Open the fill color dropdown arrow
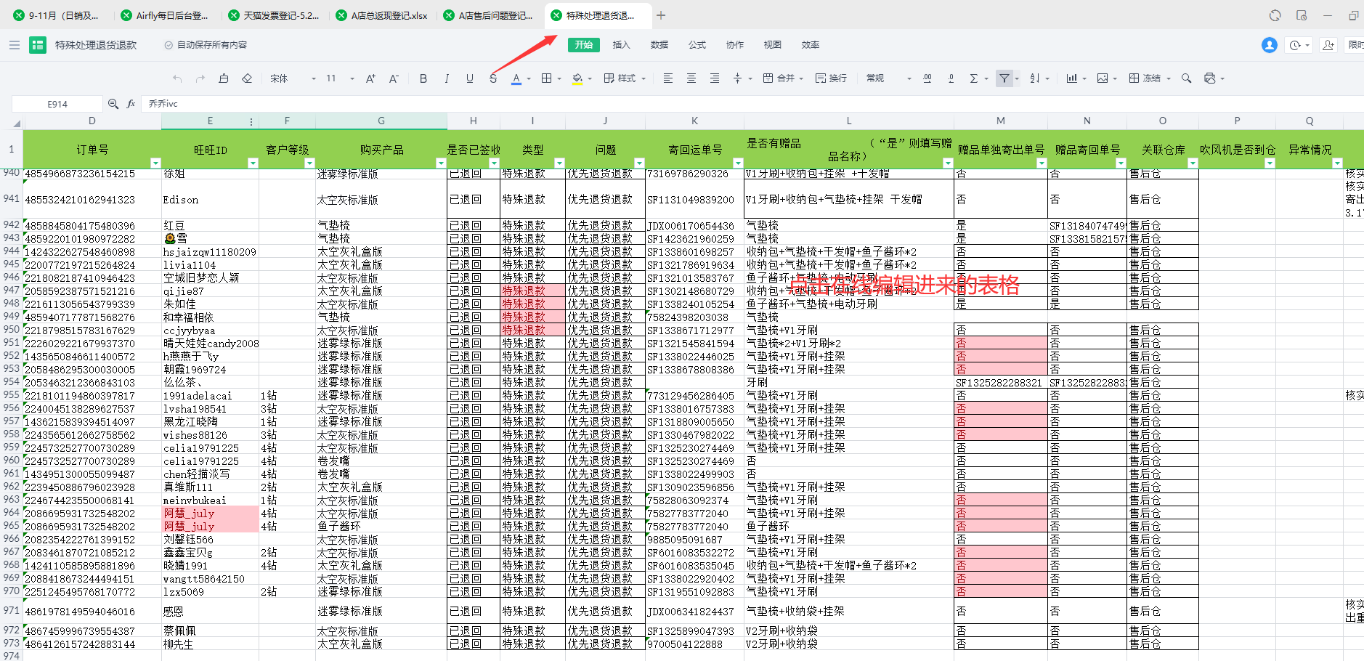This screenshot has height=661, width=1364. tap(590, 78)
